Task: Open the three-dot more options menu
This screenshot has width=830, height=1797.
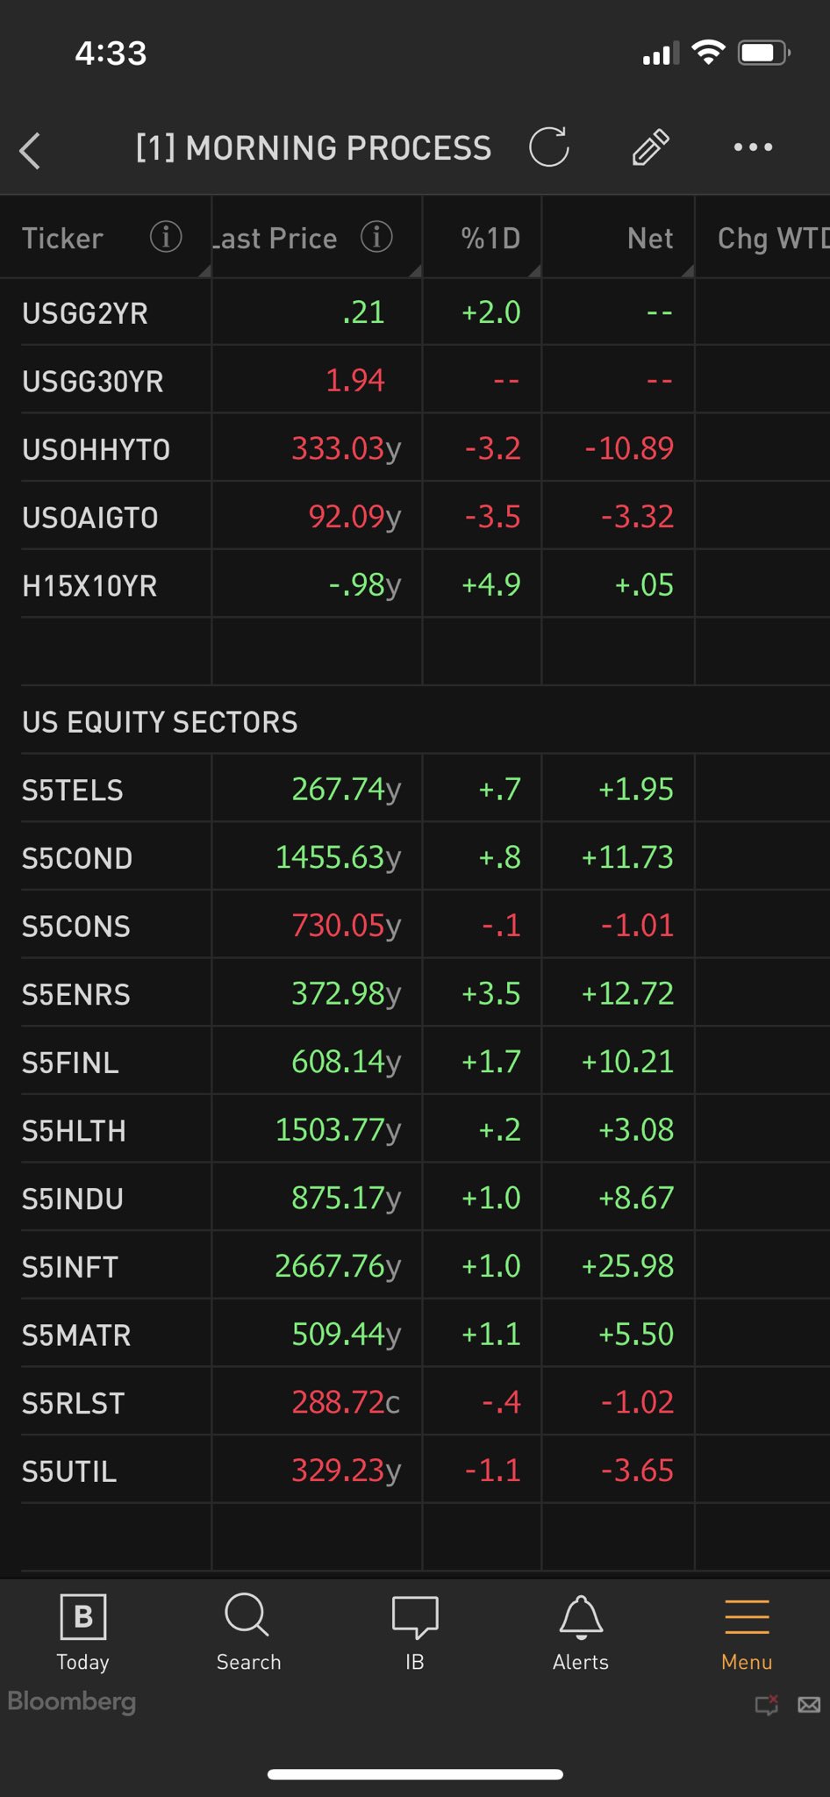Action: tap(753, 147)
